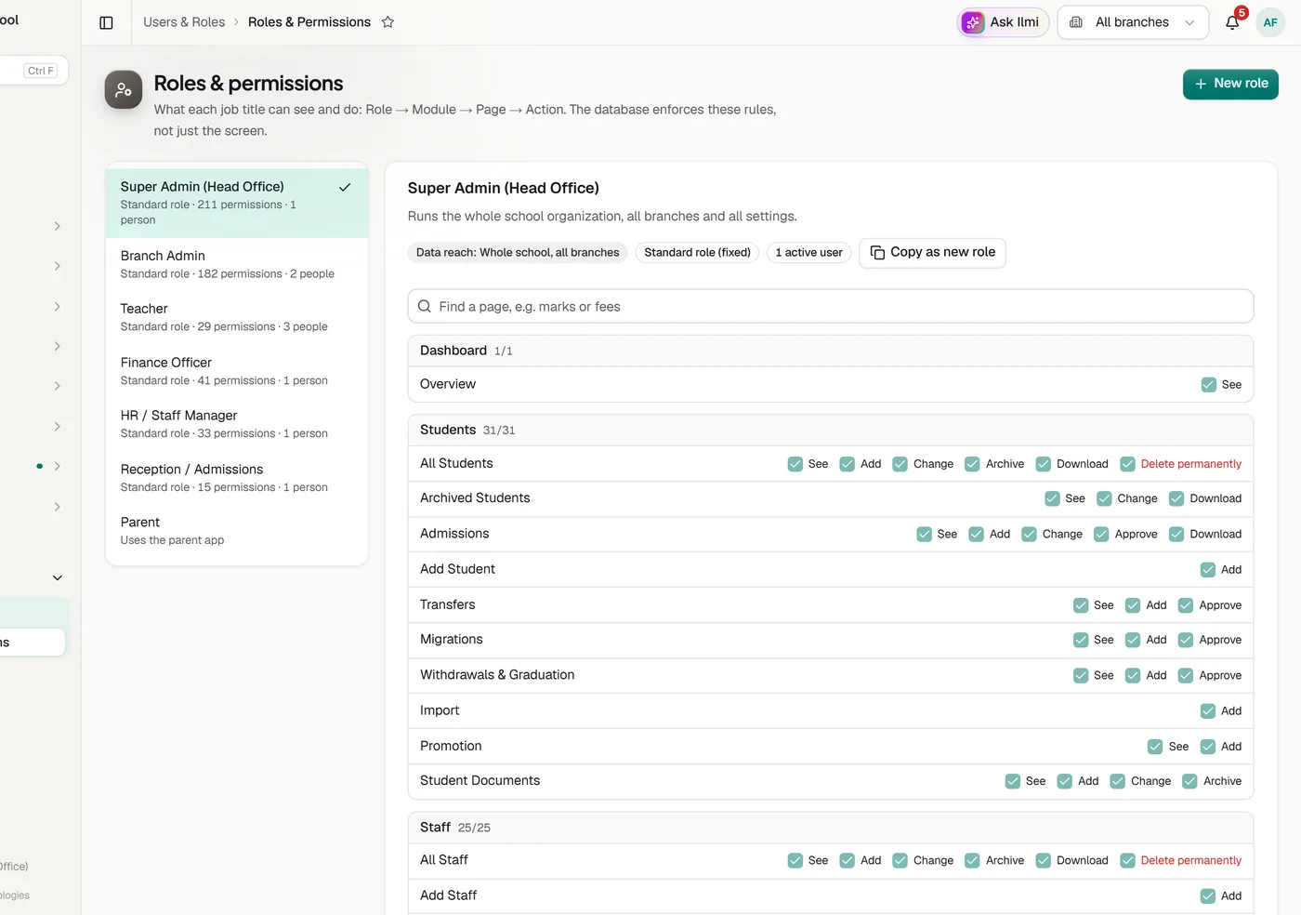The height and width of the screenshot is (915, 1301).
Task: Toggle Delete permanently for All Students
Action: 1127,464
